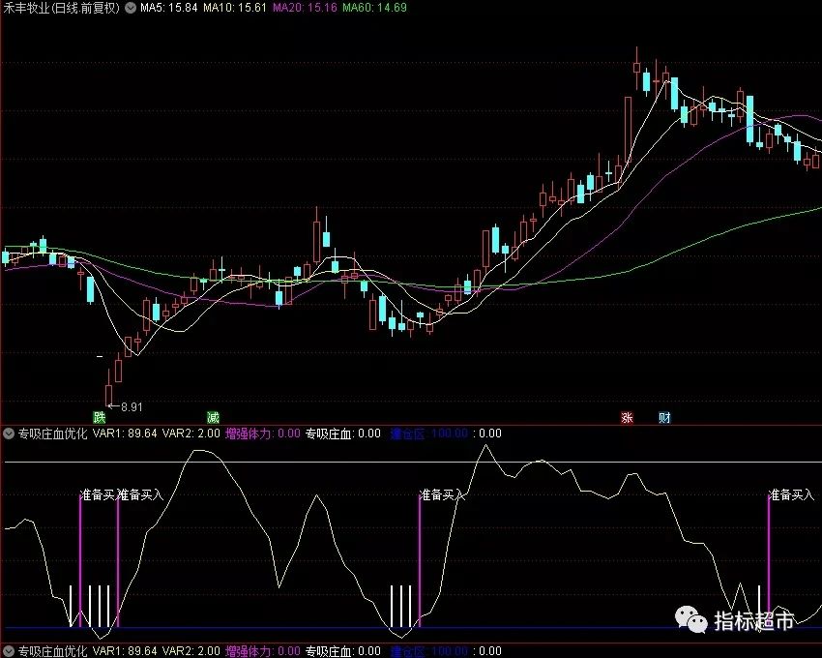Click the 禾丰牧业(日线 前复权) chart title

(61, 8)
